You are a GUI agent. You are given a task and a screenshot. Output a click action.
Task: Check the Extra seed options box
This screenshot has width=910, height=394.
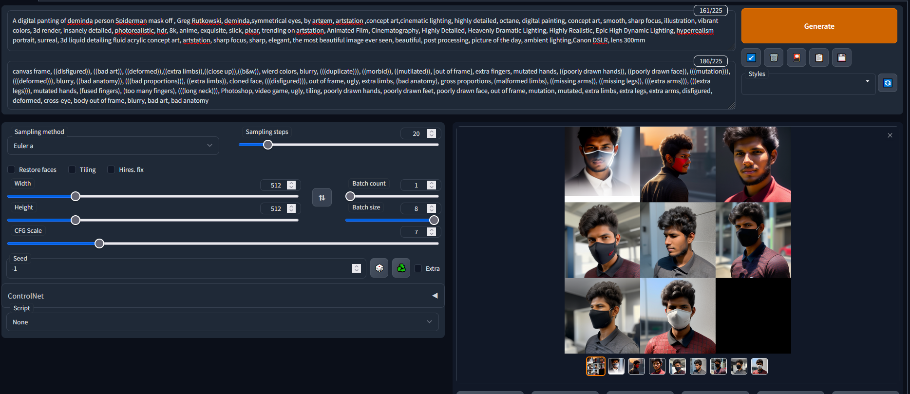(418, 268)
